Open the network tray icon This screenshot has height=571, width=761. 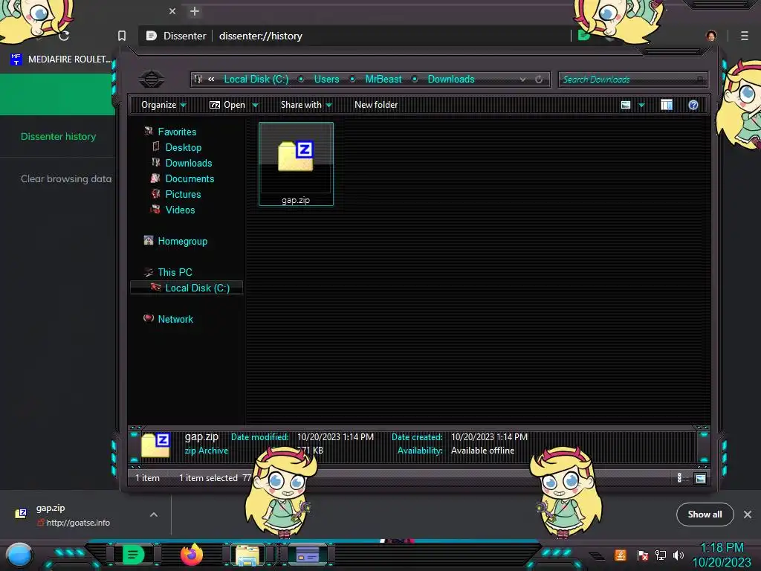pyautogui.click(x=661, y=555)
